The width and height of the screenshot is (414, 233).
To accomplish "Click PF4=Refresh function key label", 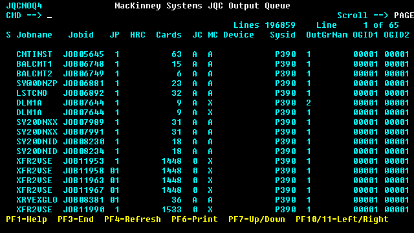I will pos(132,219).
